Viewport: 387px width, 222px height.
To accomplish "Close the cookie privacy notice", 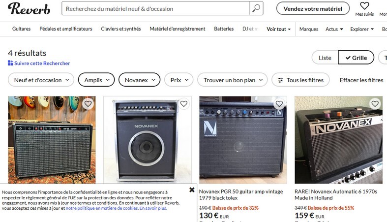I will (x=192, y=190).
